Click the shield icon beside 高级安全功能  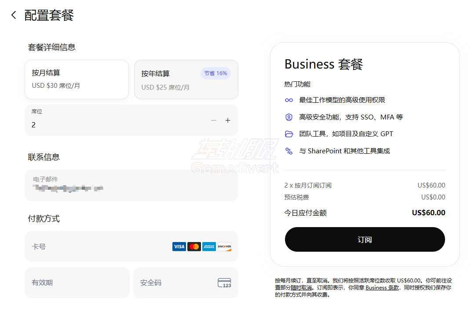289,117
